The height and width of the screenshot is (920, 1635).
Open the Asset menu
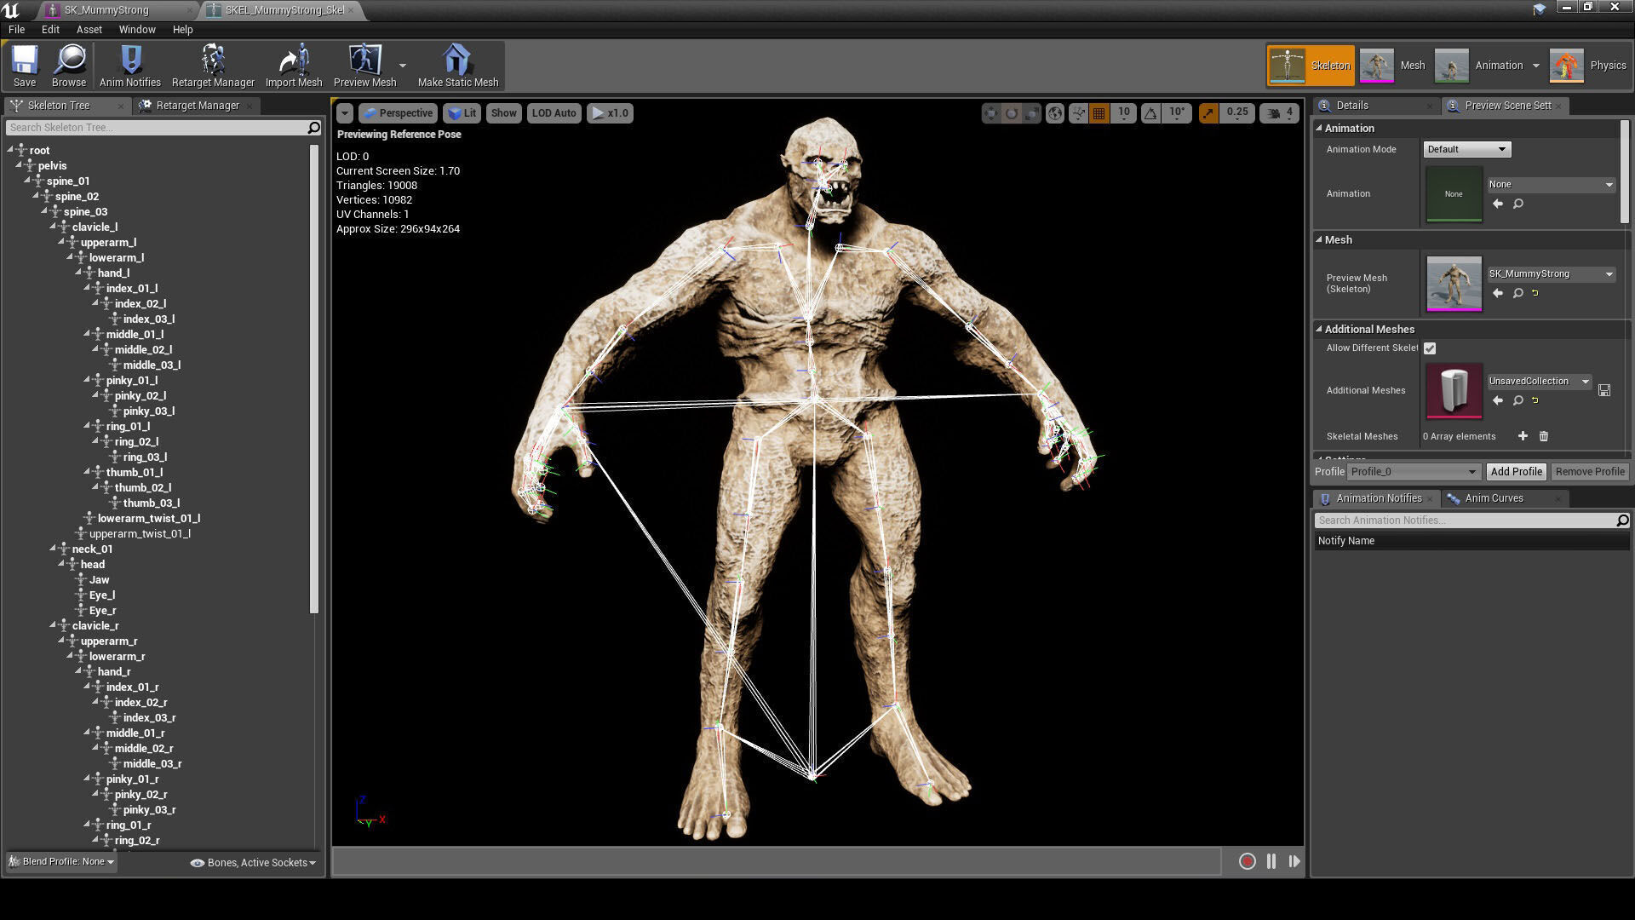coord(89,30)
